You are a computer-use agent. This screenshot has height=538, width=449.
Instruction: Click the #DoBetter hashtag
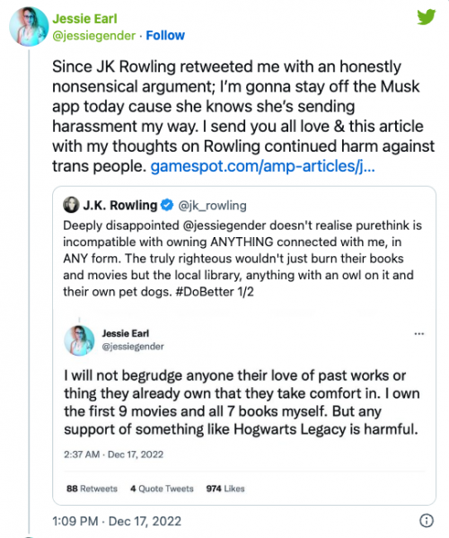tap(205, 292)
